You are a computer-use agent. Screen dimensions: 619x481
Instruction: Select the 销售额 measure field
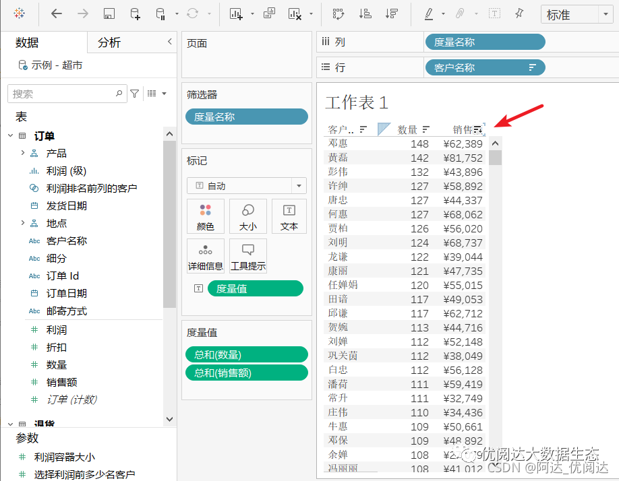pos(61,382)
